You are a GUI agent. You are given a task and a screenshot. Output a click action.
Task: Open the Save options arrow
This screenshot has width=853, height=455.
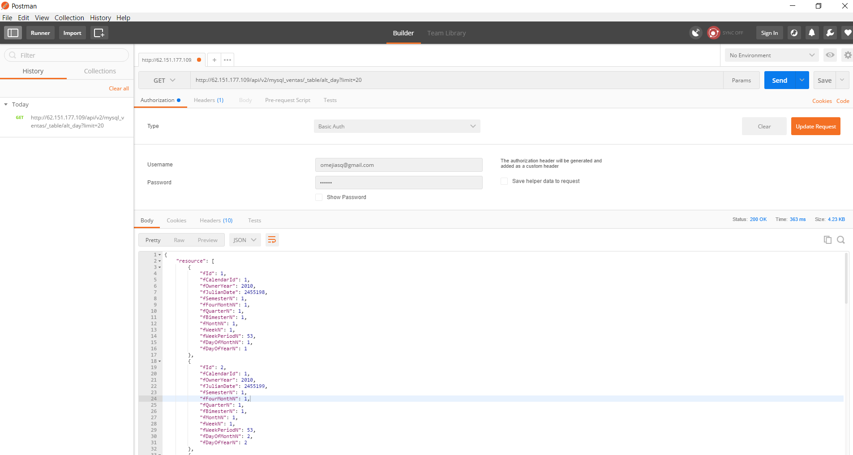pyautogui.click(x=842, y=80)
